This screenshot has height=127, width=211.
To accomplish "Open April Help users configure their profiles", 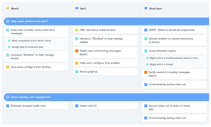I will tap(105, 63).
